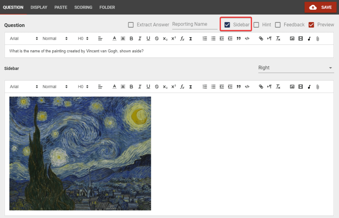Click the question text about Vincent van Gogh
339x218 pixels.
pyautogui.click(x=76, y=51)
